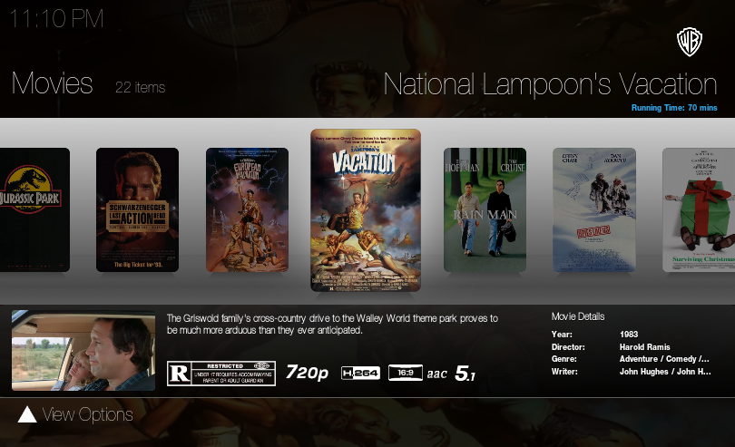This screenshot has width=735, height=447.
Task: Select the focused Vacation poster
Action: [366, 210]
